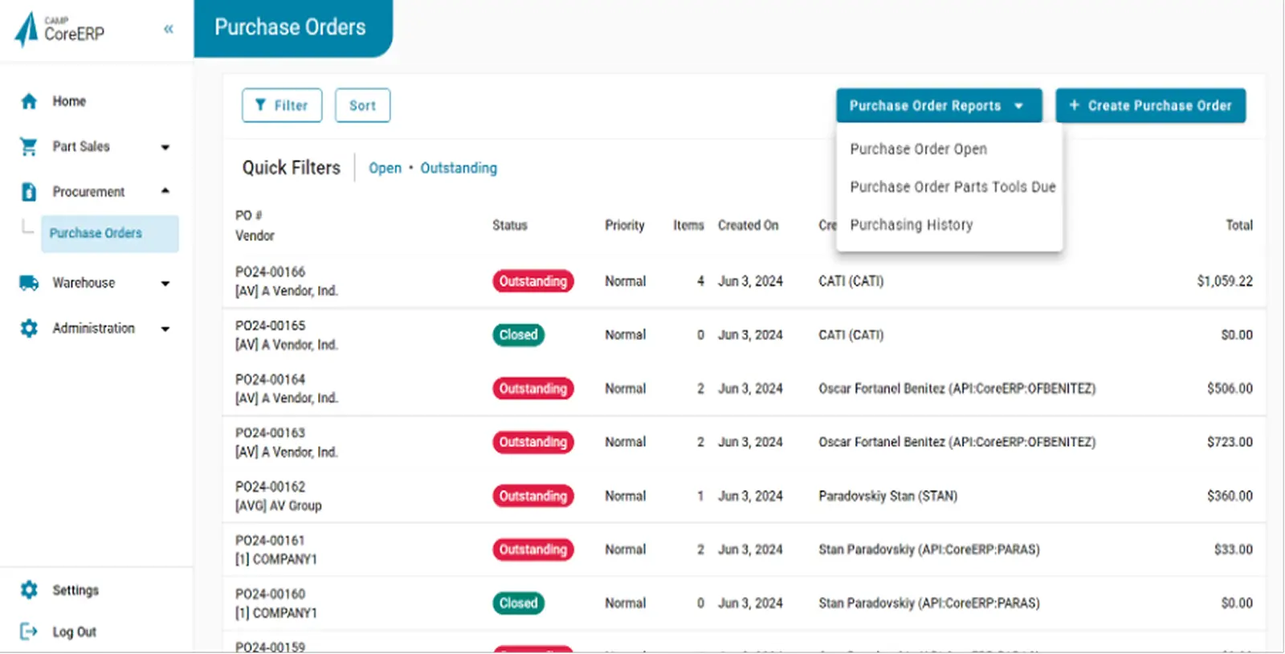Image resolution: width=1285 pixels, height=654 pixels.
Task: Click the CoreERP logo
Action: coord(60,30)
